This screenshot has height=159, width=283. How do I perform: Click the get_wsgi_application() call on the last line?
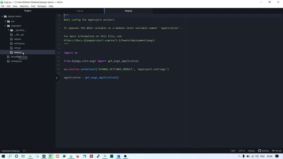click(102, 78)
